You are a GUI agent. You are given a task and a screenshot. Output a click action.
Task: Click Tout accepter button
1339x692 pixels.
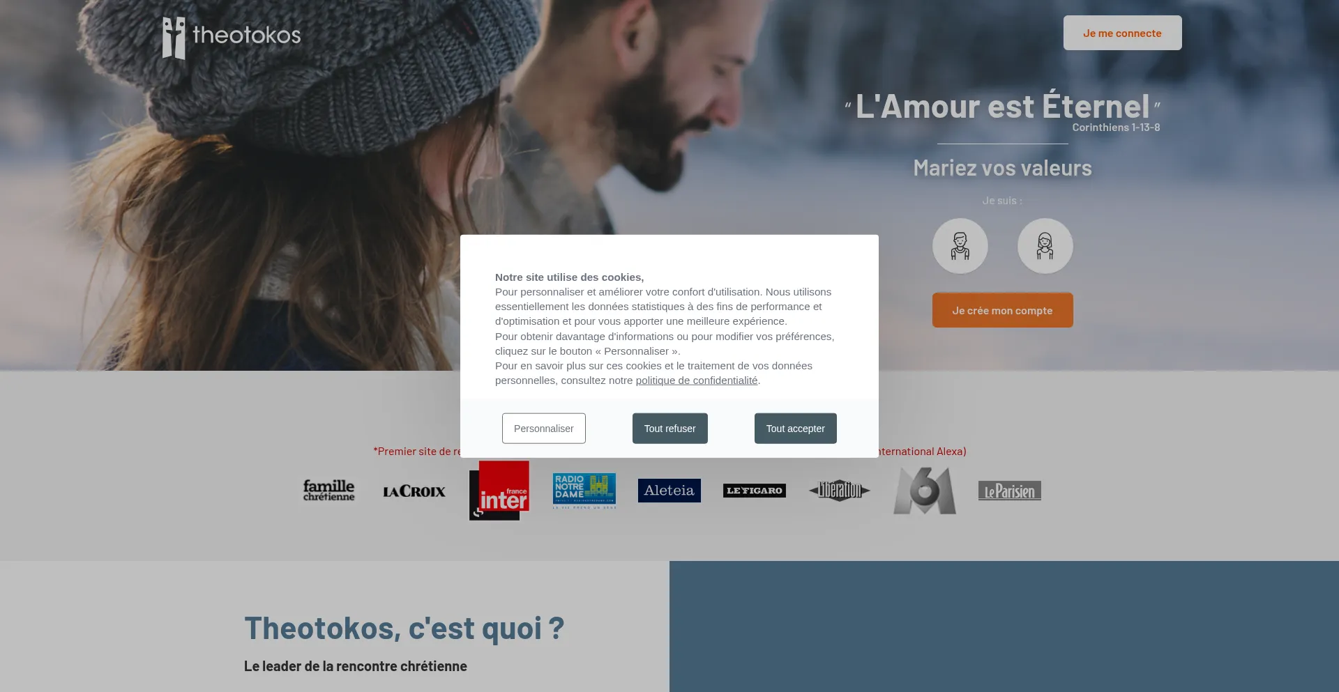[x=796, y=429]
